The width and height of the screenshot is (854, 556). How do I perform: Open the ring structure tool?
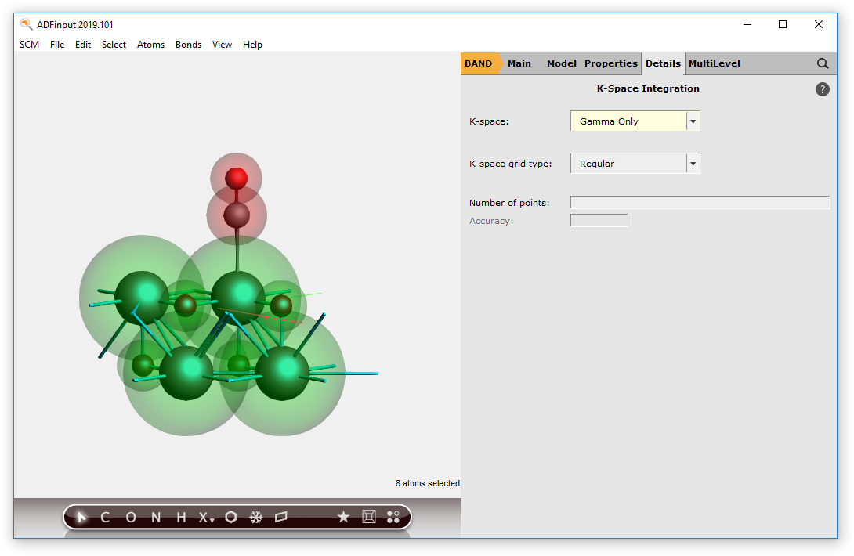[x=230, y=517]
